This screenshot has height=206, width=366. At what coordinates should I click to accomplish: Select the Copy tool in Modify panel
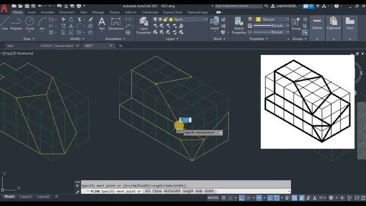pos(63,26)
